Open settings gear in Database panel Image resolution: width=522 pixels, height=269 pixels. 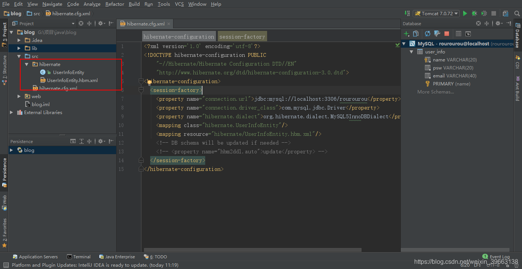click(x=498, y=23)
